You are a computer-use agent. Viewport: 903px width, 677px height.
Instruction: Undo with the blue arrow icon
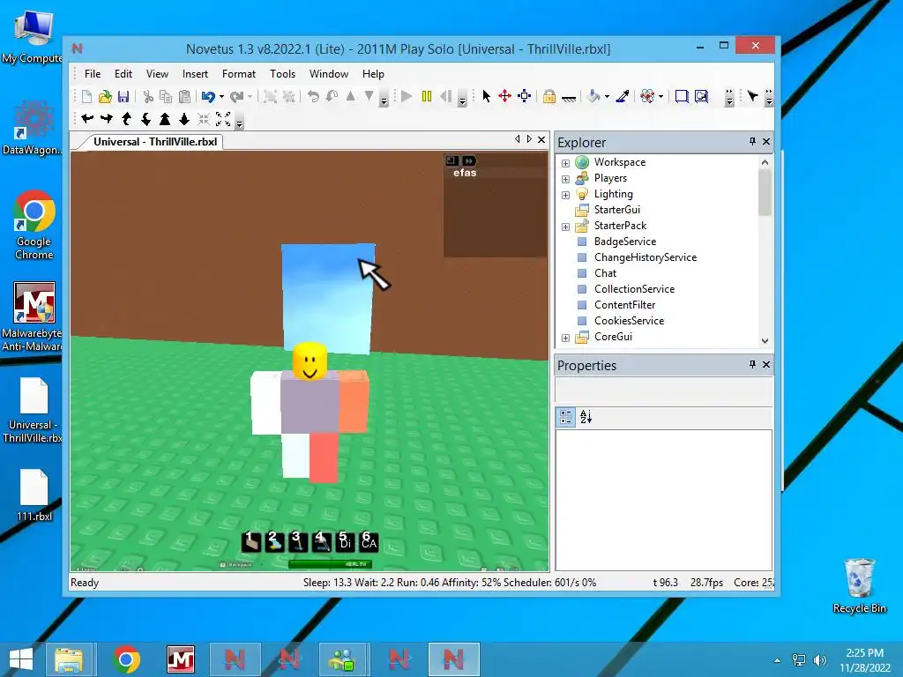208,96
